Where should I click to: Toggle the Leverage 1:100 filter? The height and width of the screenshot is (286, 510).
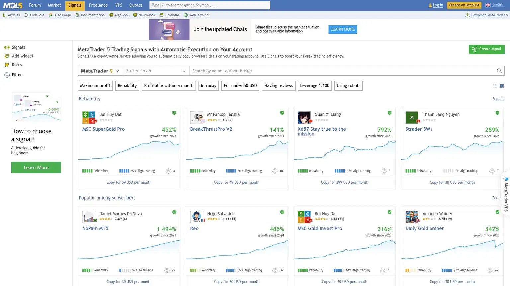315,86
